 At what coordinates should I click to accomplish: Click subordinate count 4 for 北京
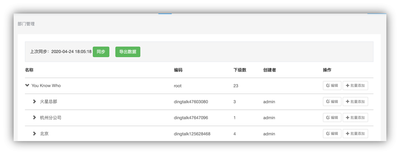pyautogui.click(x=235, y=134)
